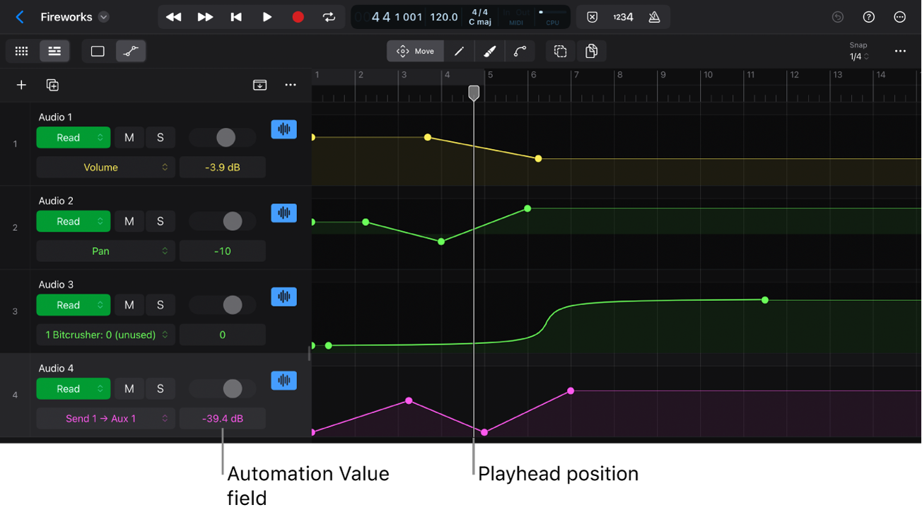Adjust the Audio 3 volume slider
The width and height of the screenshot is (922, 517).
click(x=232, y=305)
